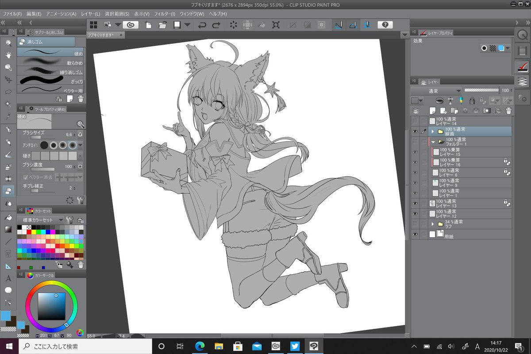Create layer mask in layer panel

pos(487,111)
